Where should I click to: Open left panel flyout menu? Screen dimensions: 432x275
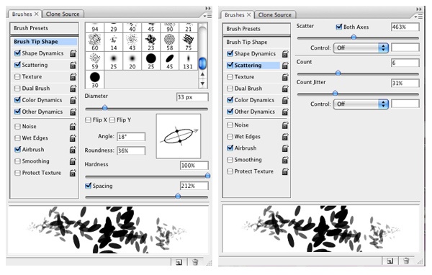[x=208, y=16]
